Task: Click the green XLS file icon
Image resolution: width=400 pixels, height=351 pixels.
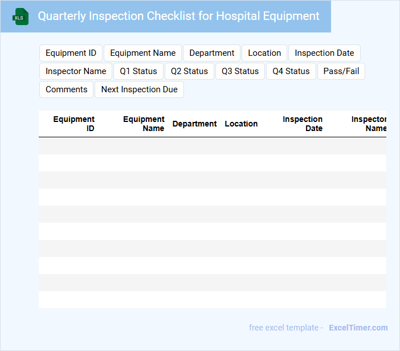Action: point(21,17)
